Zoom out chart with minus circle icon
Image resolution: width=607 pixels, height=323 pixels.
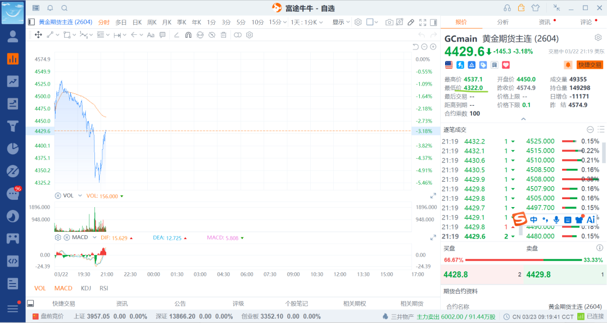(424, 47)
